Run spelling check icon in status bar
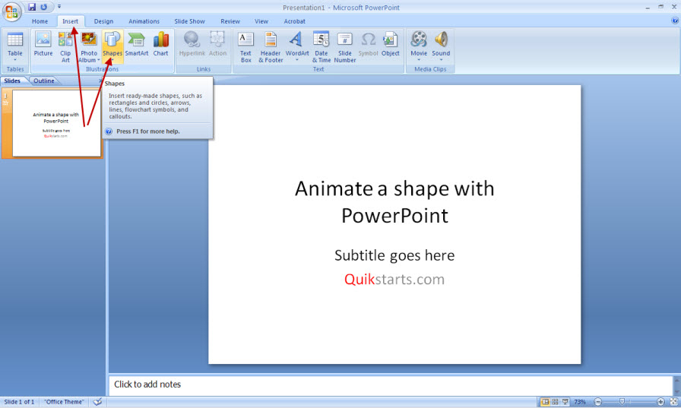This screenshot has height=408, width=681. [x=98, y=402]
